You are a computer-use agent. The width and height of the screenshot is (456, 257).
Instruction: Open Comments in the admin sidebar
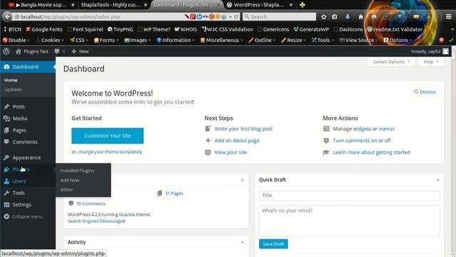25,142
